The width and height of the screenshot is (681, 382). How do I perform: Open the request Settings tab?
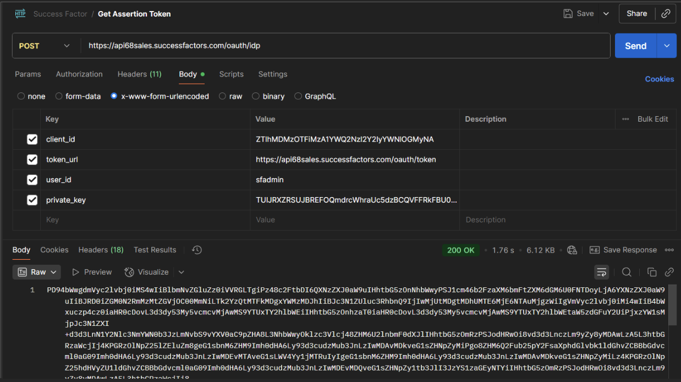click(x=273, y=74)
